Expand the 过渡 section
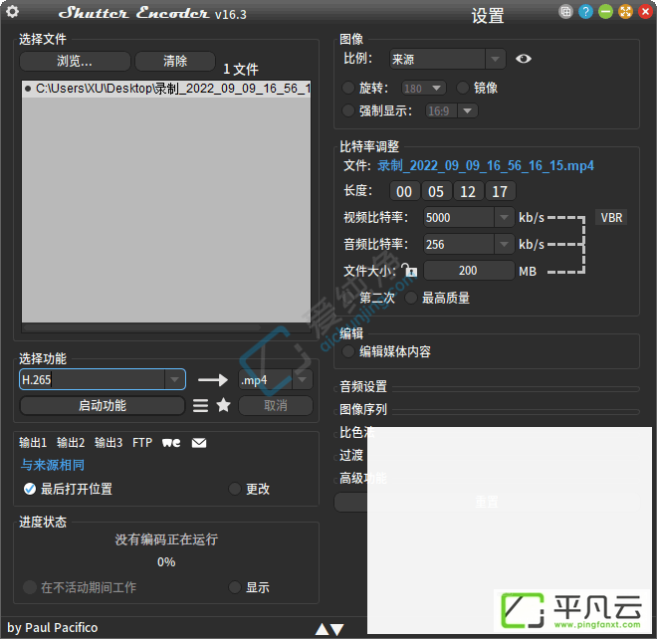This screenshot has height=639, width=657. pyautogui.click(x=351, y=455)
